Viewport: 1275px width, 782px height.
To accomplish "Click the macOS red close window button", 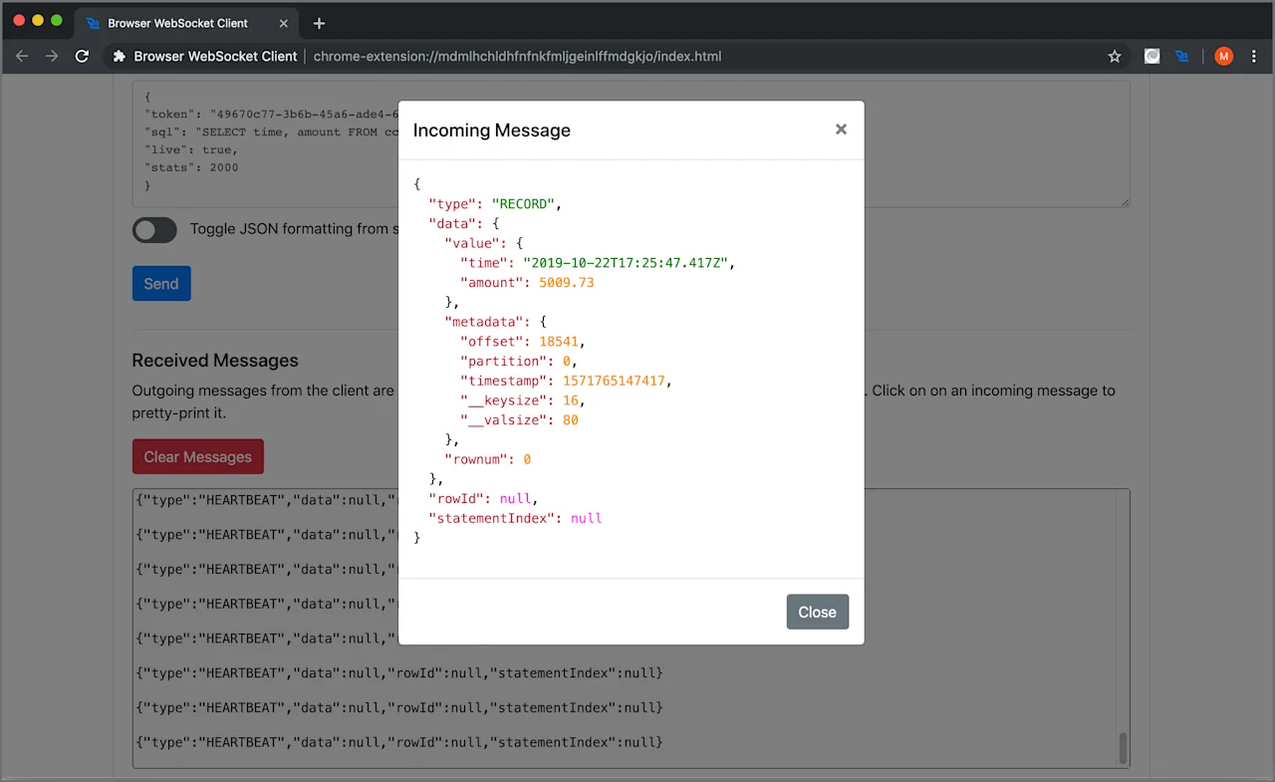I will (19, 21).
